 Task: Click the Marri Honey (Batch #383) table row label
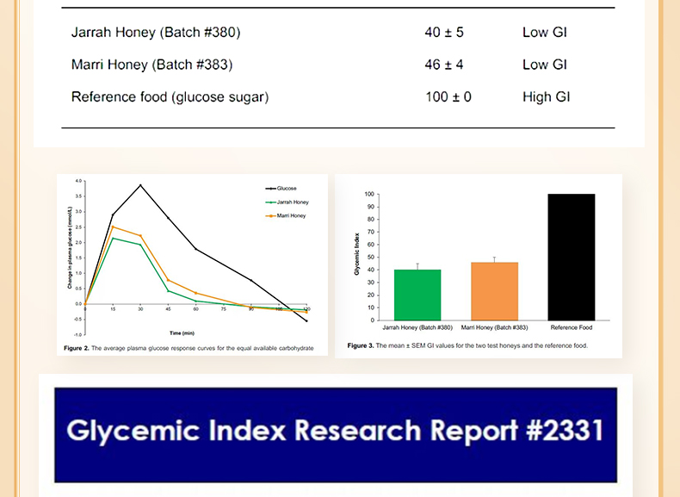point(151,65)
